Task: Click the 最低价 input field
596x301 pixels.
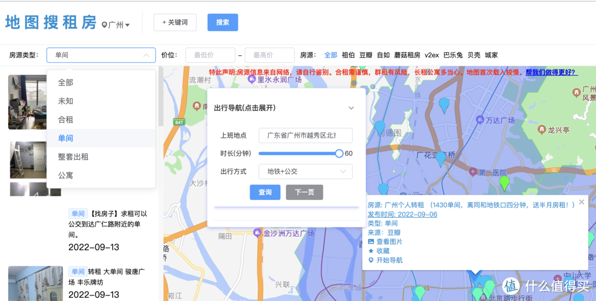Action: pyautogui.click(x=210, y=55)
